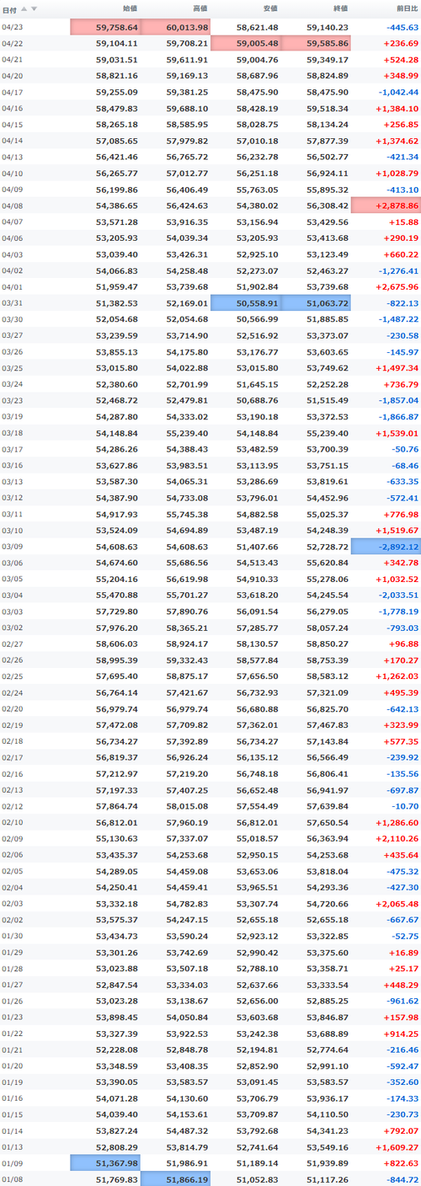Select the blue highlighted high 51,866.19
The image size is (421, 1186).
(x=176, y=1178)
